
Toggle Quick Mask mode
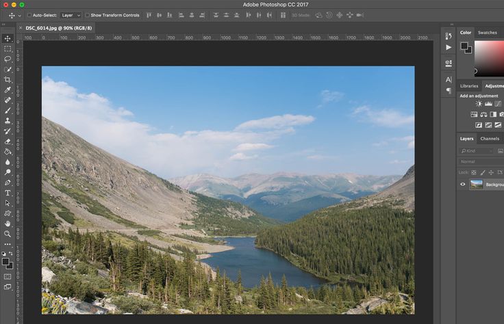tap(8, 277)
